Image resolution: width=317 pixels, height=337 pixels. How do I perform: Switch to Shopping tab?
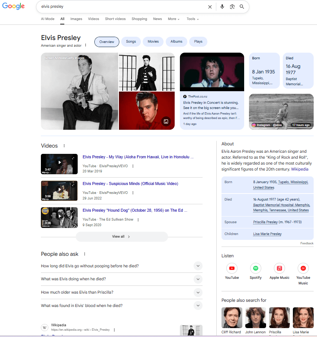click(x=139, y=19)
